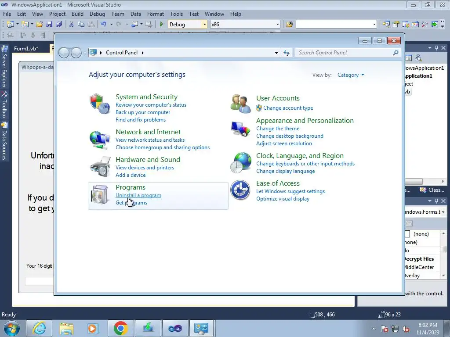Screen dimensions: 450x337
Task: Click Align to Grid layout icon
Action: point(11,35)
